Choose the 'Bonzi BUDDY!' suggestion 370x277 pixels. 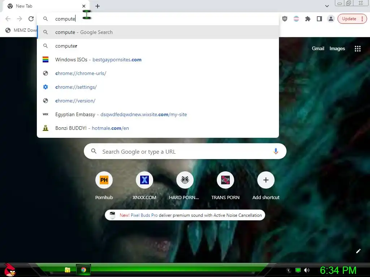coord(158,128)
